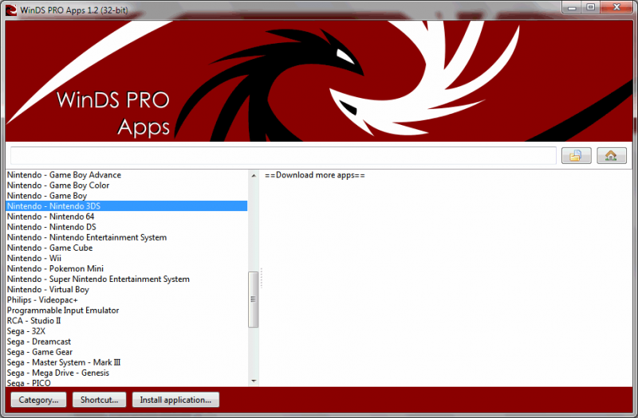
Task: Select Nintendo - Game Boy Advance
Action: coord(127,175)
